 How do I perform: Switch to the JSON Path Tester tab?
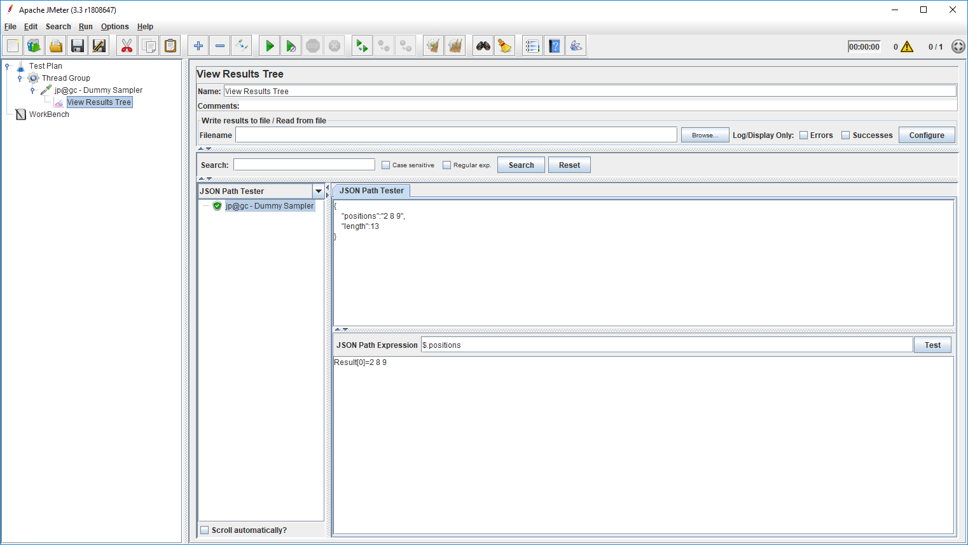[x=371, y=190]
